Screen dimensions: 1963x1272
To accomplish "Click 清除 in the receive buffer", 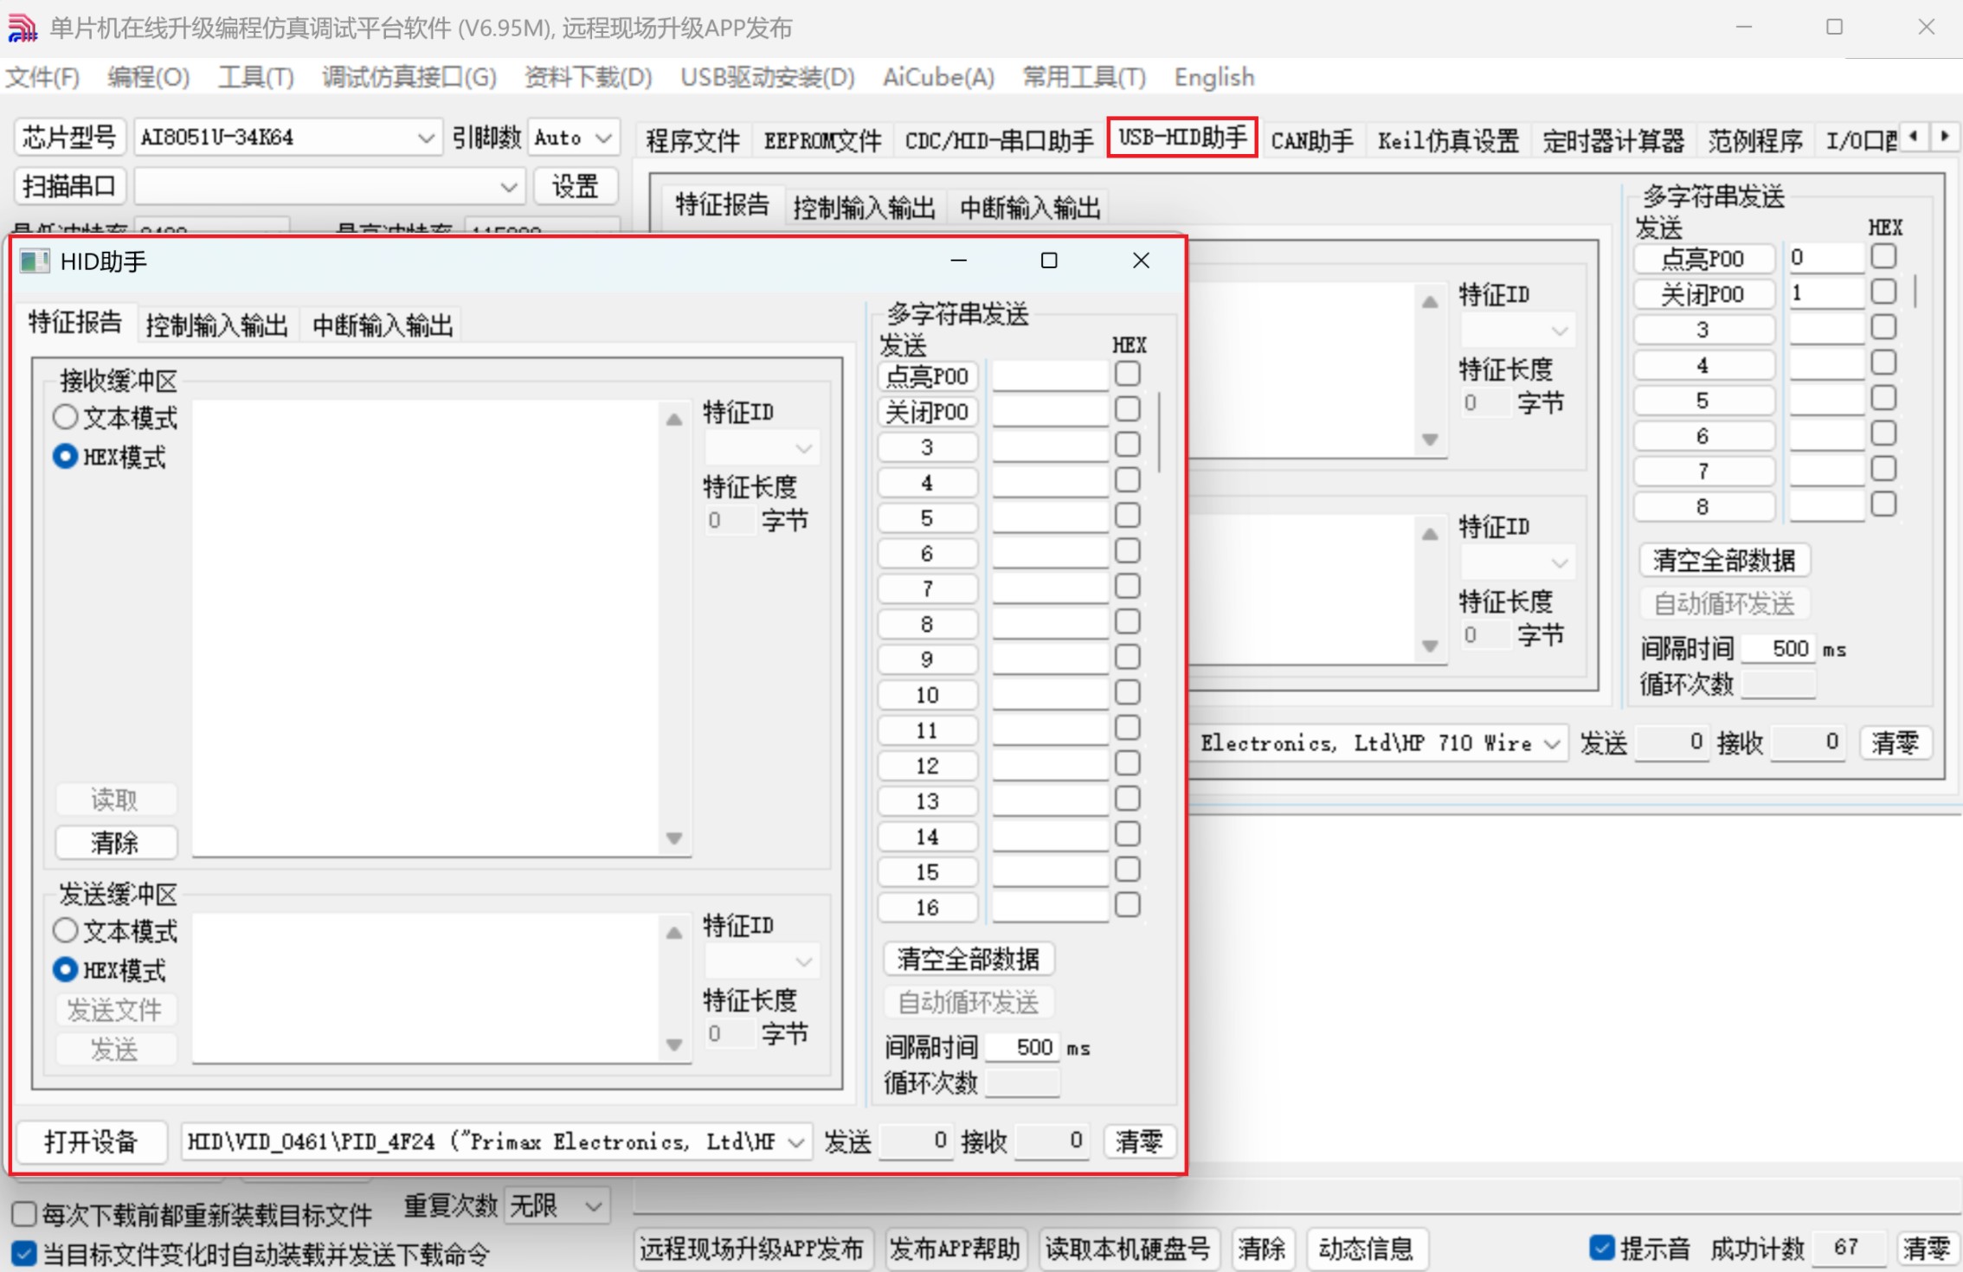I will tap(116, 842).
